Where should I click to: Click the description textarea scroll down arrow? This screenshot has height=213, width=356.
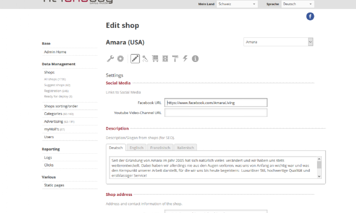click(319, 176)
